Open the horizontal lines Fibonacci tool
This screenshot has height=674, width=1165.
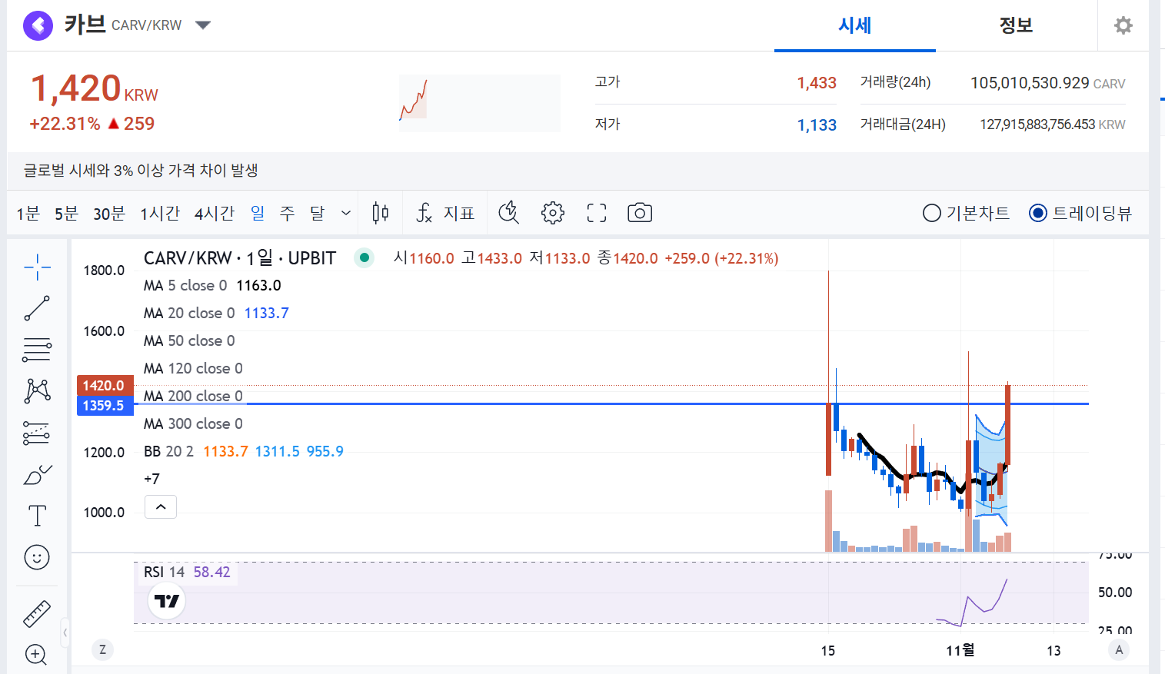(x=37, y=350)
